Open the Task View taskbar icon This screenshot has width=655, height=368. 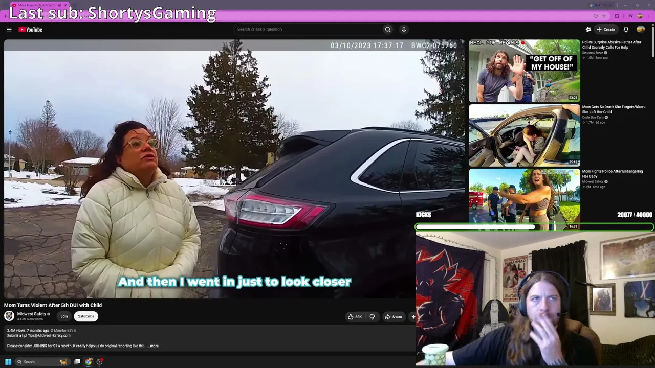pyautogui.click(x=77, y=362)
